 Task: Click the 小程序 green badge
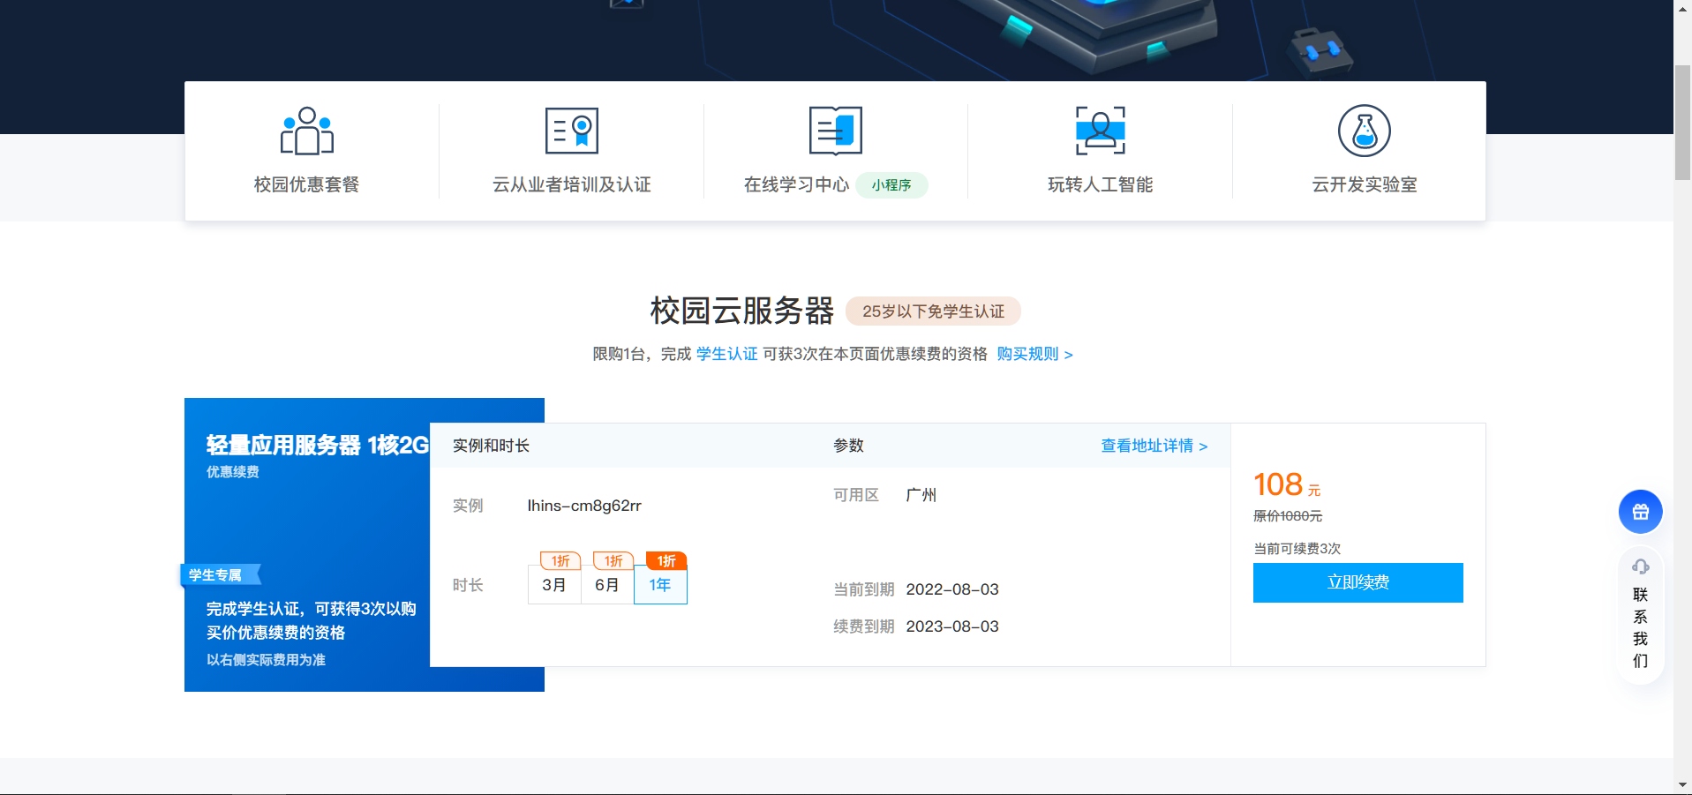point(891,185)
